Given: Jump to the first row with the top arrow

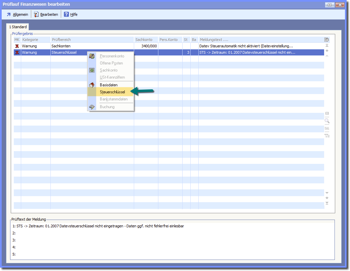Looking at the screenshot, I should point(326,45).
